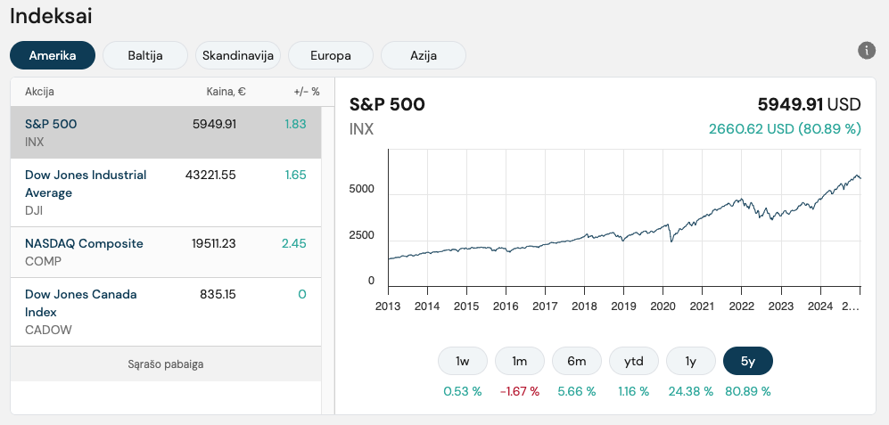This screenshot has height=425, width=889.
Task: Choose the 6m chart period
Action: (x=577, y=361)
